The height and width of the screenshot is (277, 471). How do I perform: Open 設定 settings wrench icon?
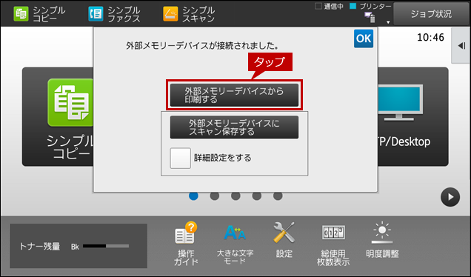[x=284, y=241]
